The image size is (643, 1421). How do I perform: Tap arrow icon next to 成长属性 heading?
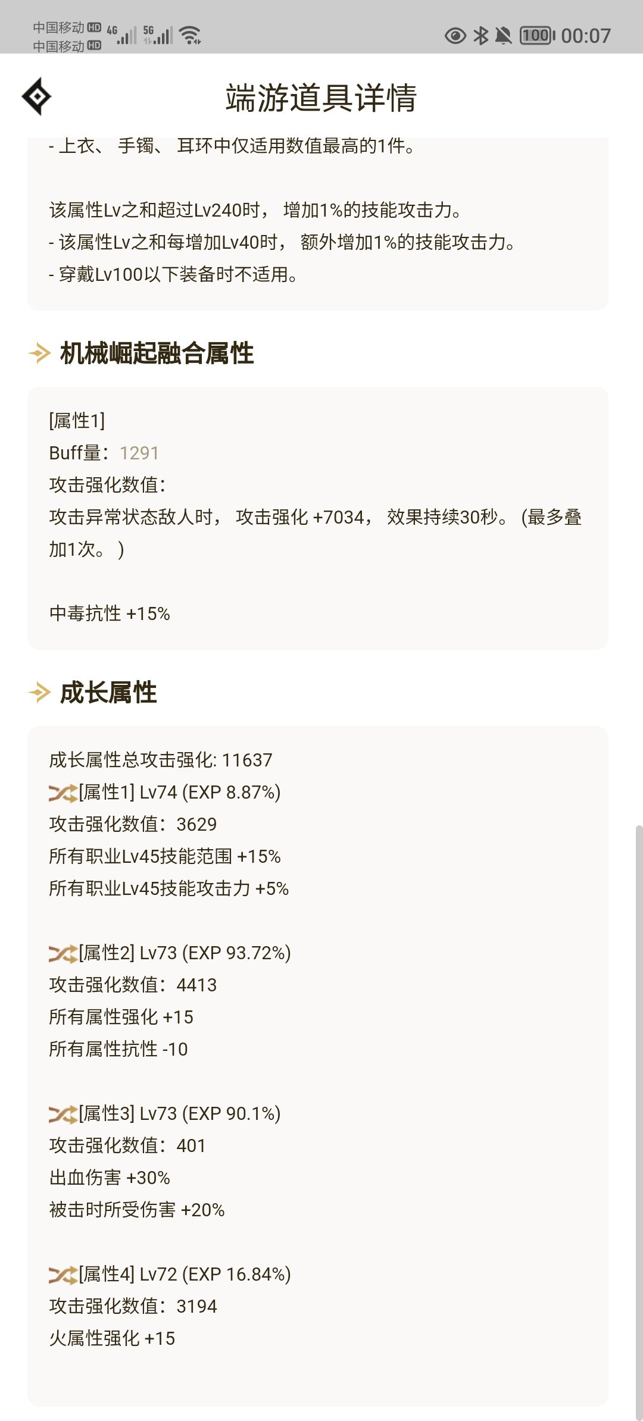pos(39,692)
